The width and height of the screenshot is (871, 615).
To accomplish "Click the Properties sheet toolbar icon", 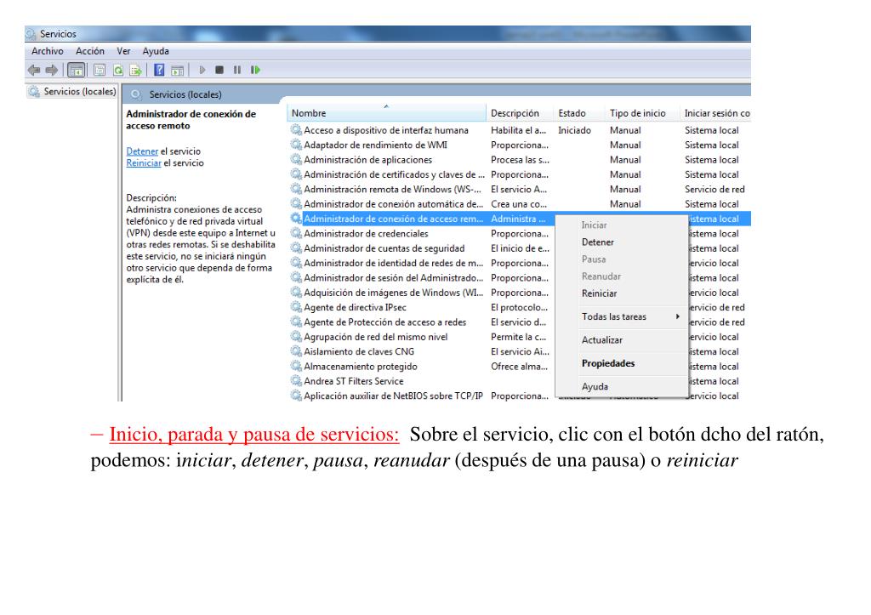I will click(x=99, y=70).
